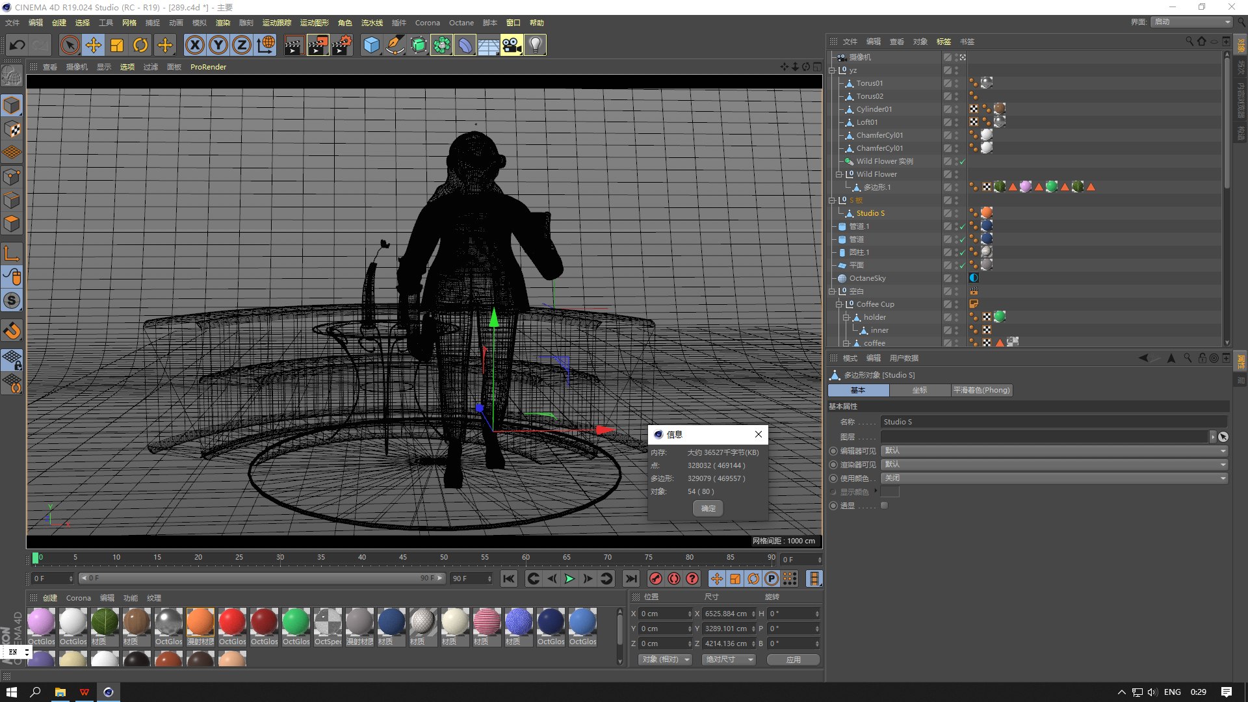Open the 绝对尺寸 dropdown

tap(729, 659)
